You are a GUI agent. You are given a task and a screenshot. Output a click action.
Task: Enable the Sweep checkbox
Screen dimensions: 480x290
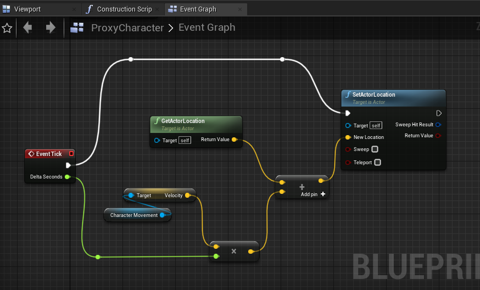click(375, 149)
